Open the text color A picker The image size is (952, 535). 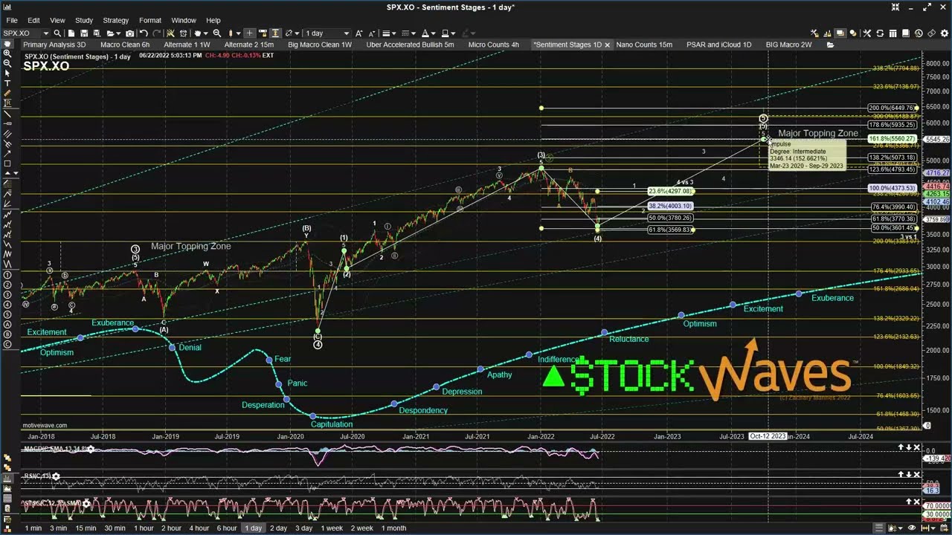425,33
